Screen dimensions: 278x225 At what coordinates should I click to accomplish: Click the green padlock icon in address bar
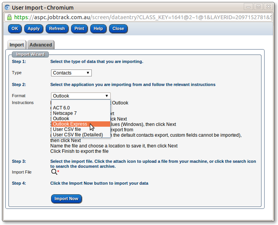pyautogui.click(x=9, y=17)
